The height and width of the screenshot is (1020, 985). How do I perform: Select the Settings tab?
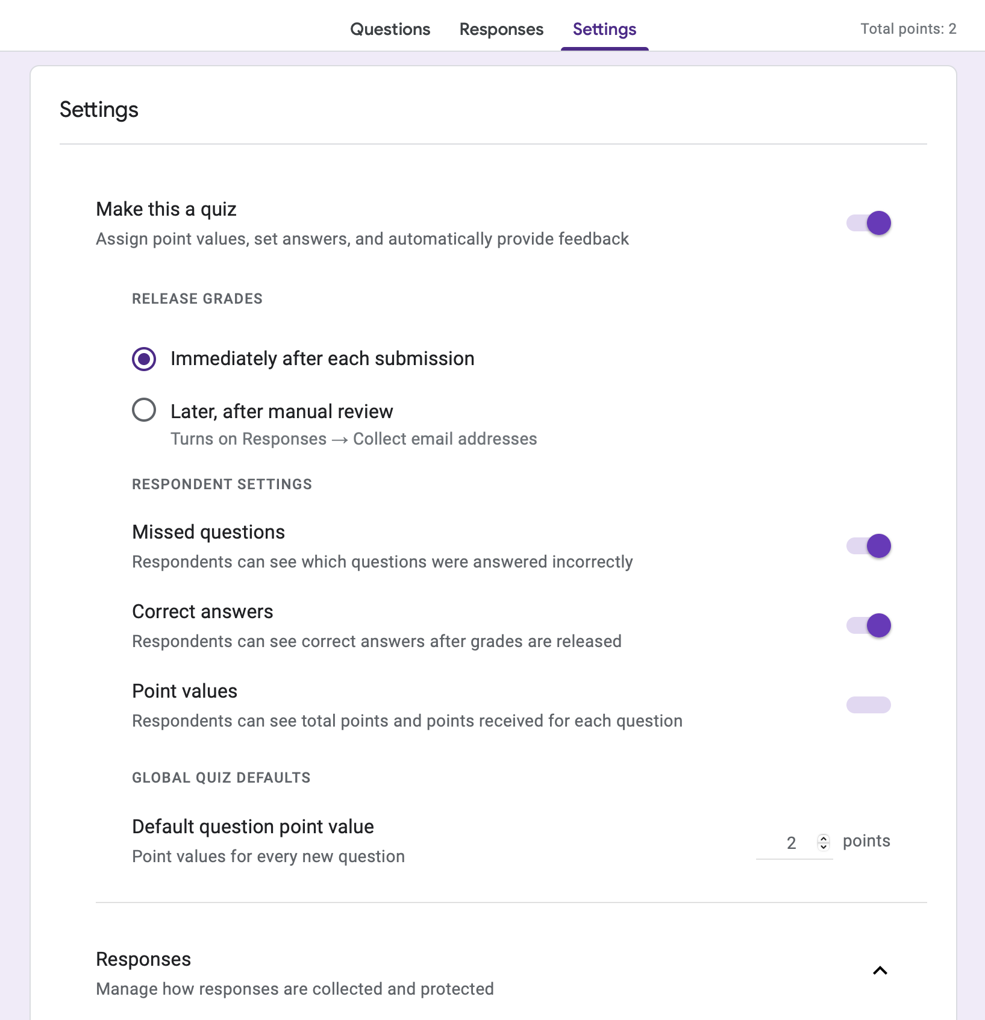pyautogui.click(x=604, y=29)
